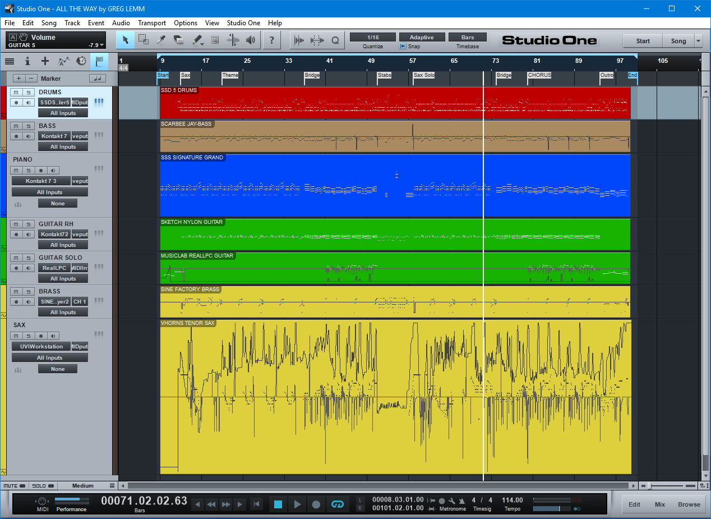
Task: Toggle the Marker Track flag icon
Action: [x=99, y=61]
